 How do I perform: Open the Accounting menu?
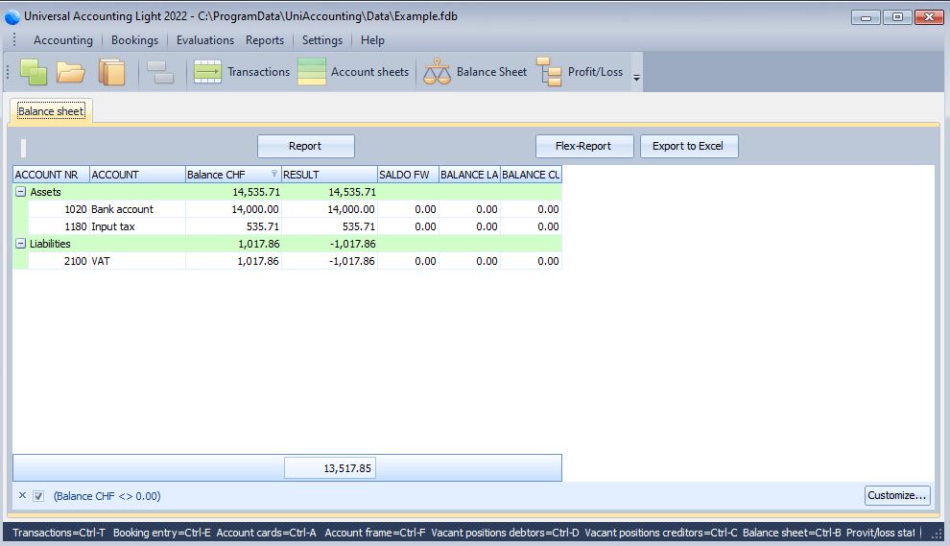63,40
